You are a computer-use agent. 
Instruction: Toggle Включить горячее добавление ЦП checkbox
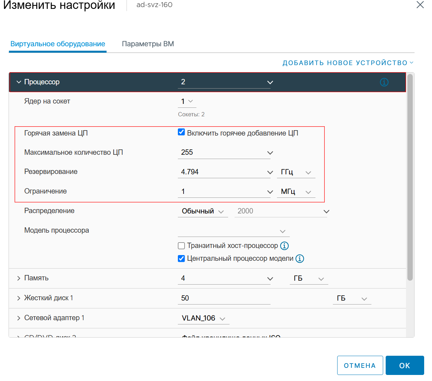click(x=181, y=132)
